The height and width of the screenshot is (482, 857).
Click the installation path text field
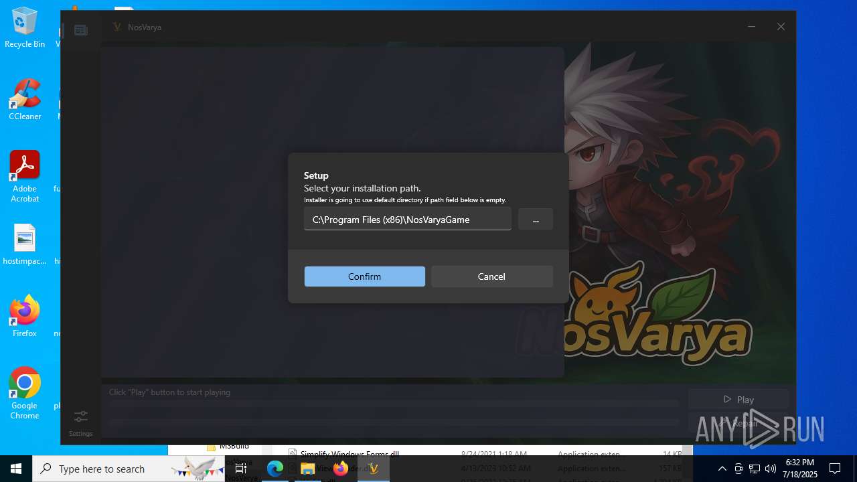pyautogui.click(x=407, y=219)
